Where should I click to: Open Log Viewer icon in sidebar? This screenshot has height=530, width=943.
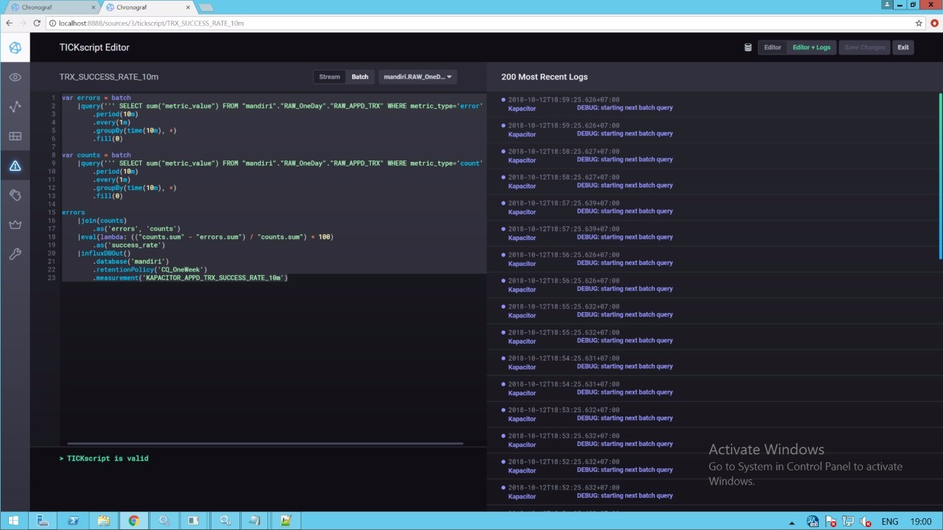(x=15, y=195)
